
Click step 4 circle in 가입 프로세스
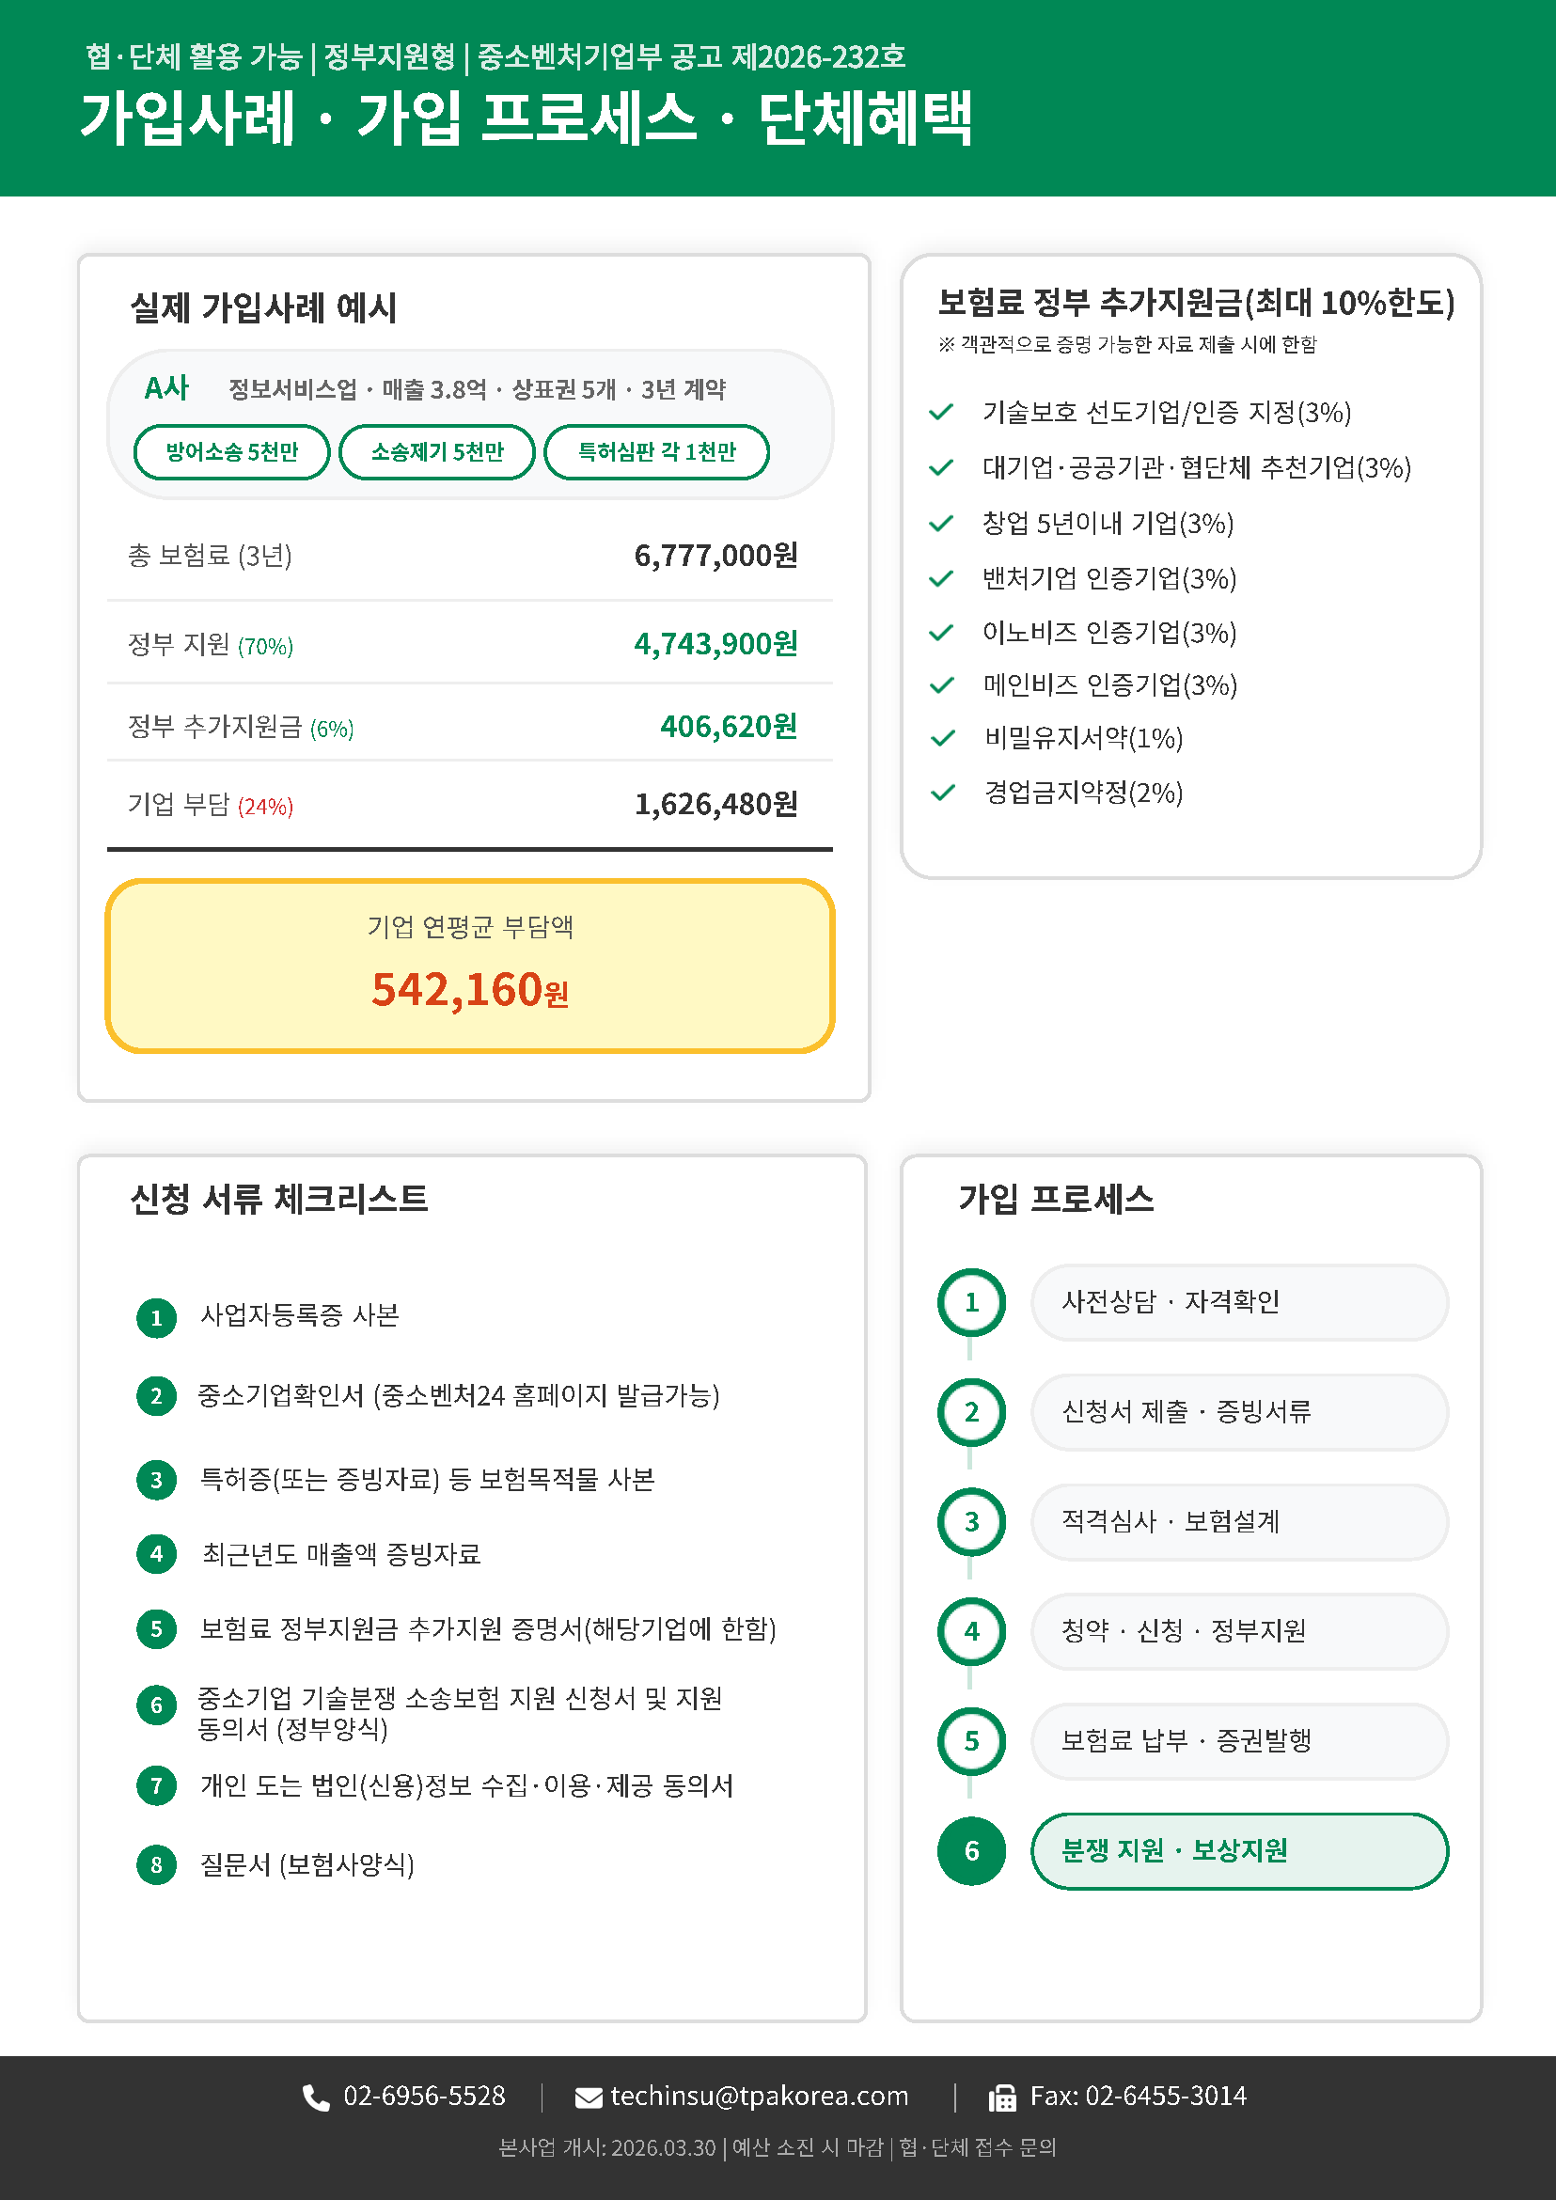coord(971,1631)
